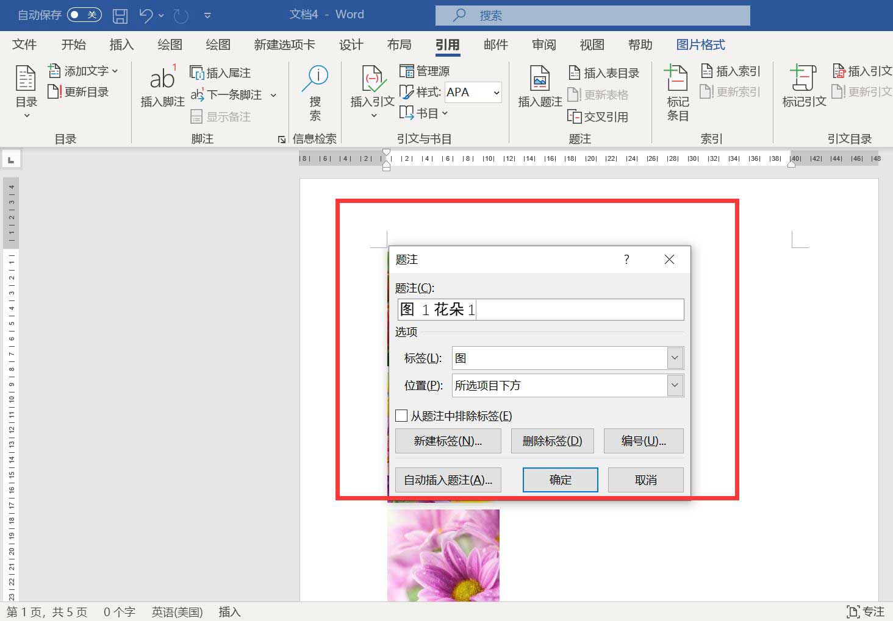
Task: Expand 下一条脚注 dropdown arrow
Action: [x=273, y=95]
